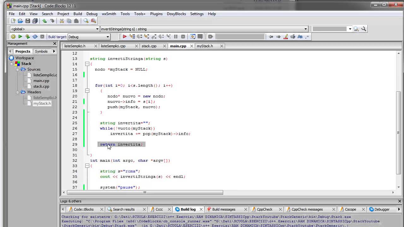Screen dimensions: 404x227
Task: Open the File menu
Action: click(x=12, y=14)
